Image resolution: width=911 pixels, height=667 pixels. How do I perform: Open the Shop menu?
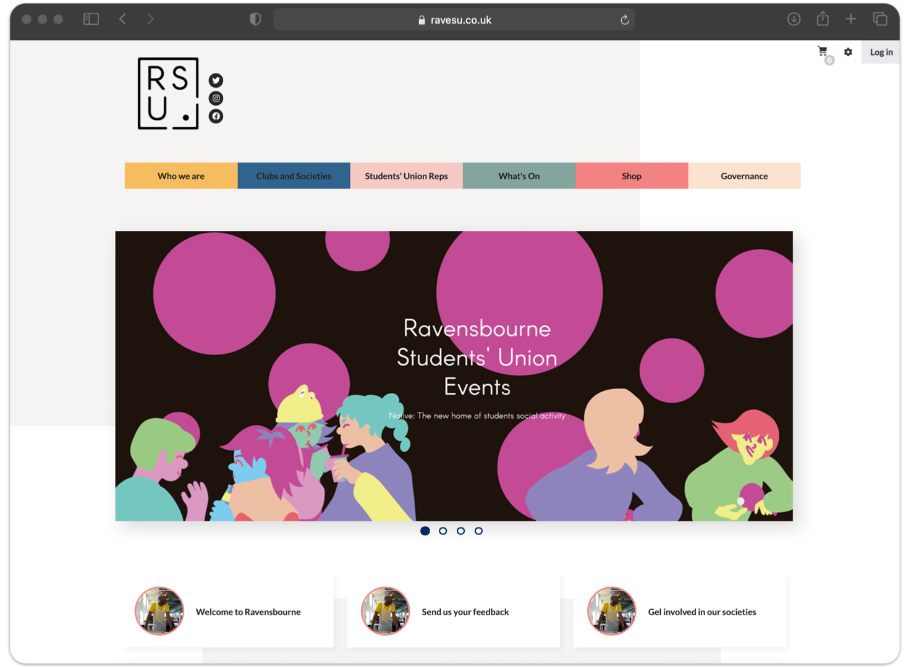(x=632, y=176)
